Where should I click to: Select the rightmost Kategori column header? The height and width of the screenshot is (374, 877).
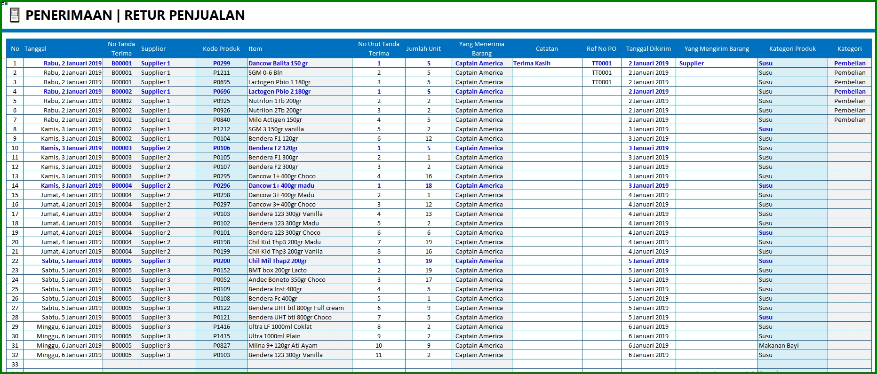[x=850, y=48]
